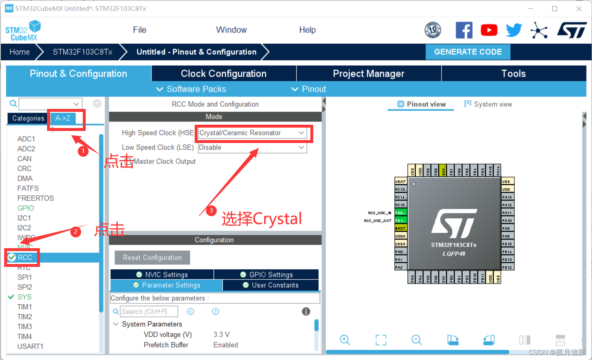
Task: Open the File menu
Action: [140, 30]
